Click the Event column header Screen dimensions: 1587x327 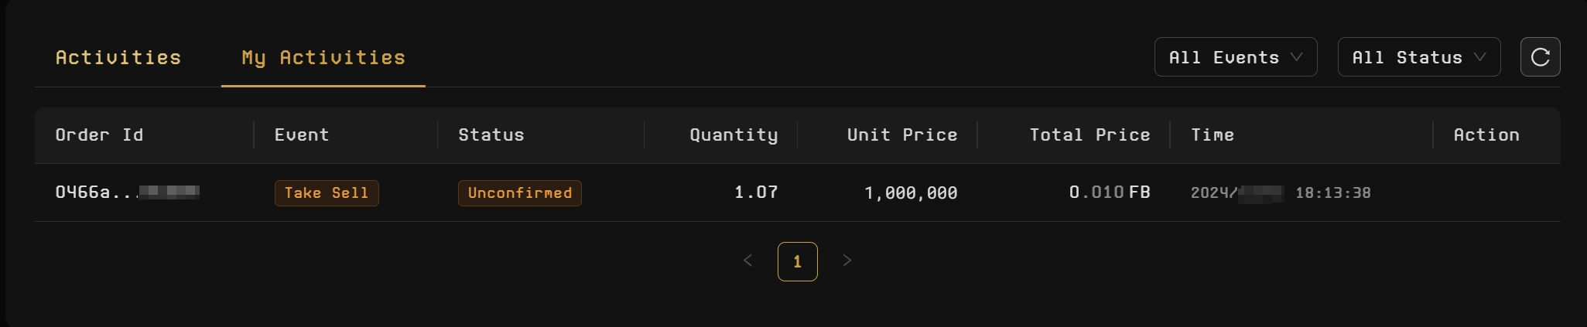(302, 135)
